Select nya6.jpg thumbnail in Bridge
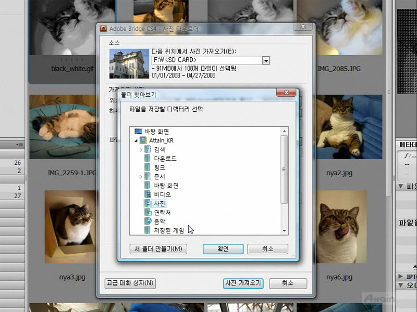 (341, 227)
